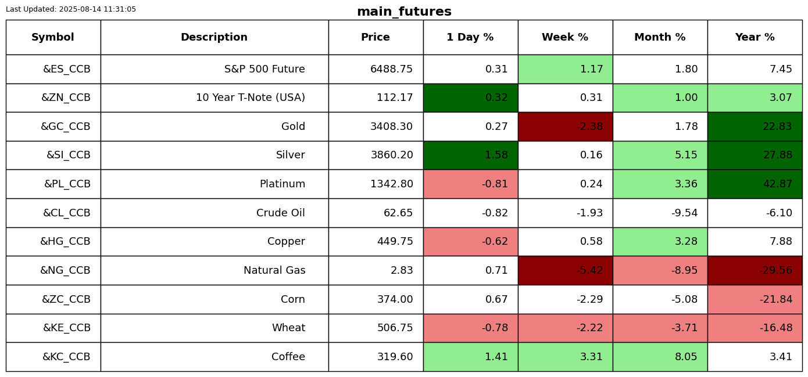The width and height of the screenshot is (808, 377).
Task: Click the dark red Gold -2.38 cell
Action: point(565,126)
